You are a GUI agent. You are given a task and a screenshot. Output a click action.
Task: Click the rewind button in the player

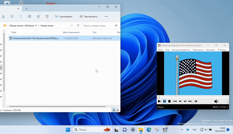(x=180, y=101)
